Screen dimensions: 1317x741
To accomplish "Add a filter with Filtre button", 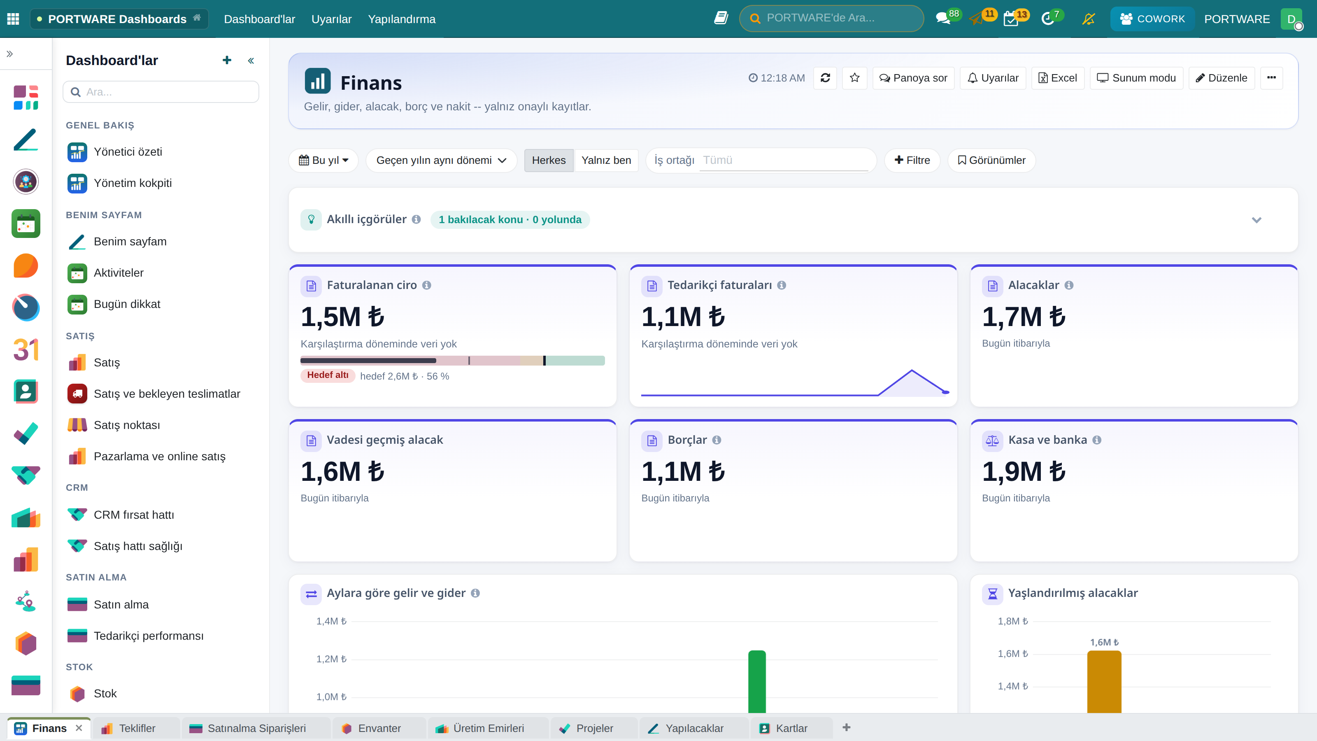I will [x=912, y=160].
